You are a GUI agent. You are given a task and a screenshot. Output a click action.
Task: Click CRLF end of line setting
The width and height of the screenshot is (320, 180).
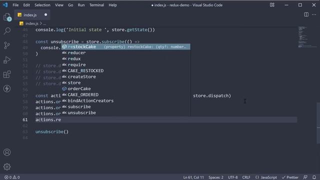(x=246, y=177)
